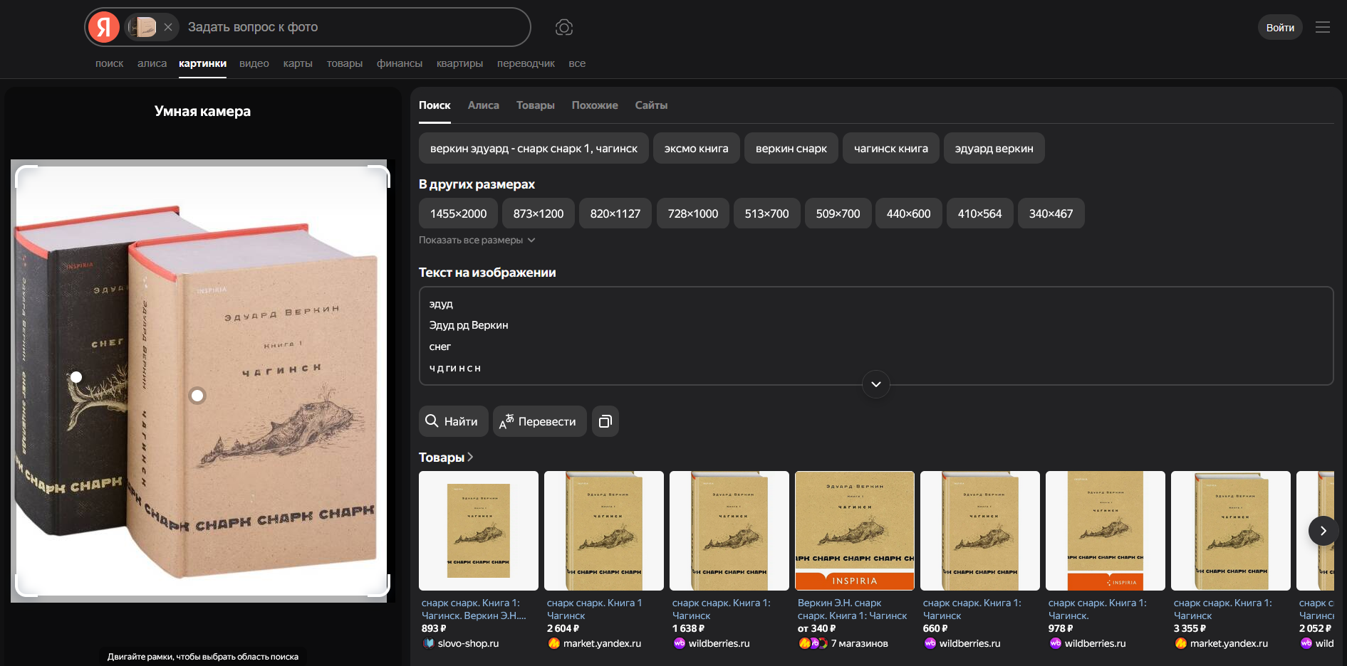Click the Найти search button
This screenshot has width=1347, height=666.
pyautogui.click(x=454, y=421)
